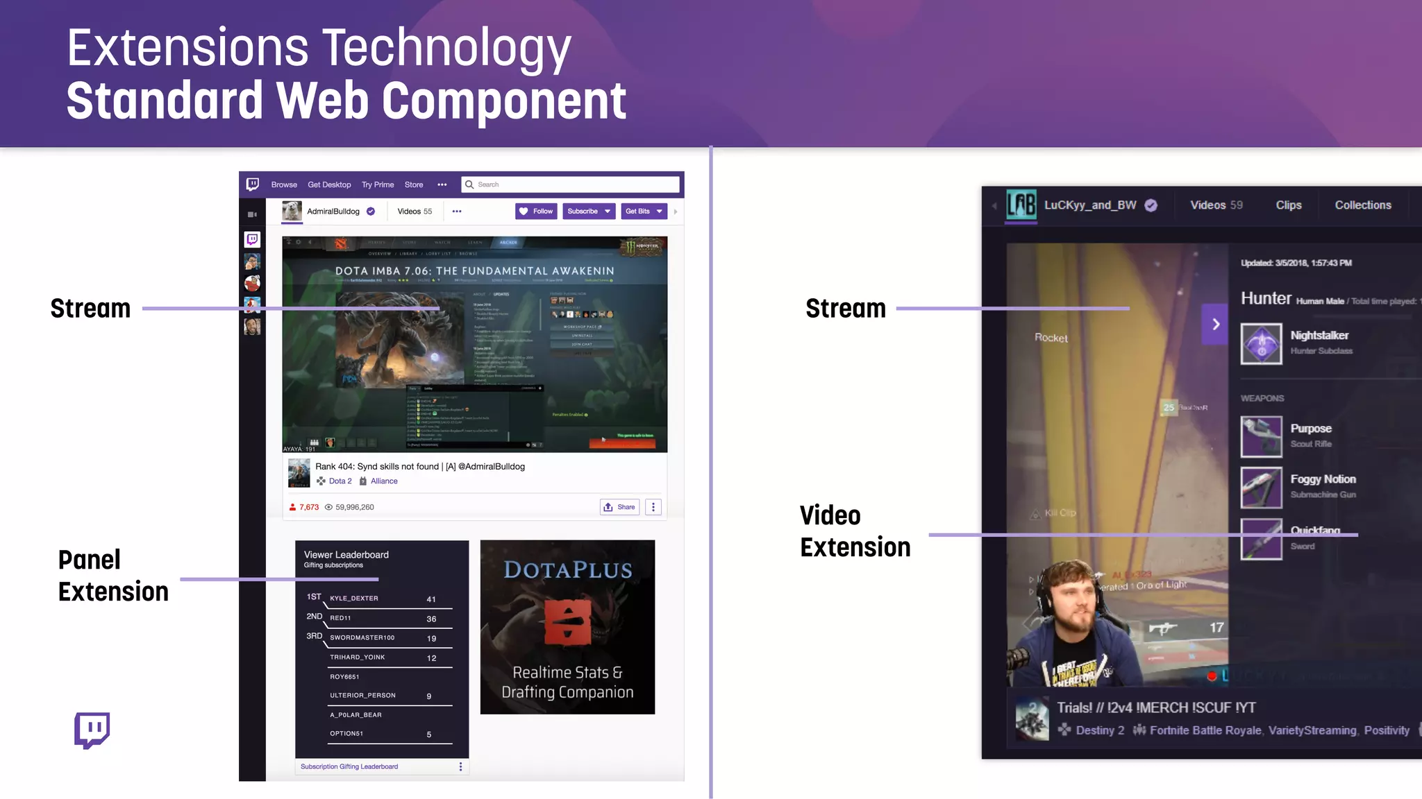1422x799 pixels.
Task: Switch to the Videos 59 tab
Action: [1216, 205]
